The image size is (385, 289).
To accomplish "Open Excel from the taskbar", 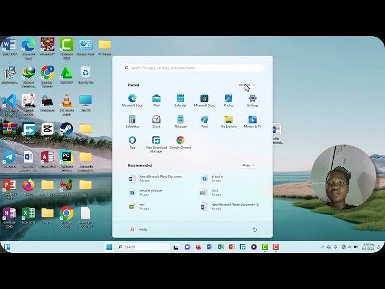I will coord(221,247).
